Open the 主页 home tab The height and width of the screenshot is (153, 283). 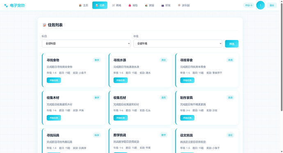tap(84, 5)
